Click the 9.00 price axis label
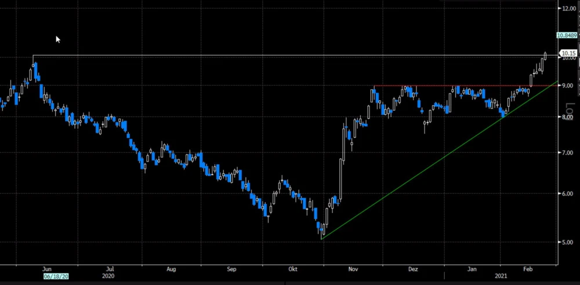The height and width of the screenshot is (285, 580). coord(568,86)
